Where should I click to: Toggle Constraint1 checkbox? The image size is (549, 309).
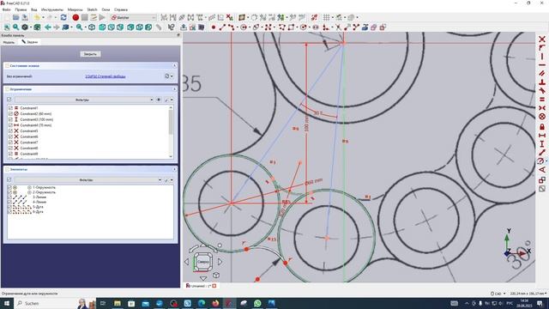(x=10, y=108)
